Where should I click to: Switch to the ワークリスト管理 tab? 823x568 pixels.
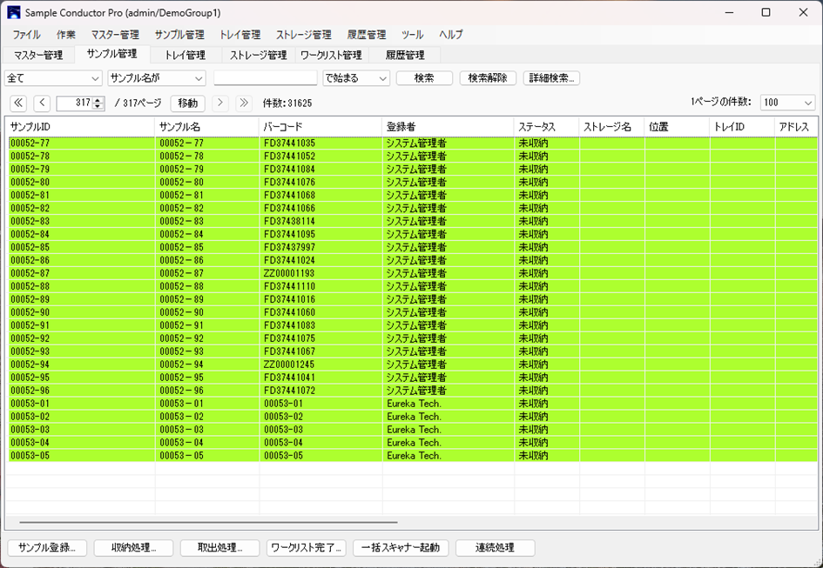pos(331,55)
